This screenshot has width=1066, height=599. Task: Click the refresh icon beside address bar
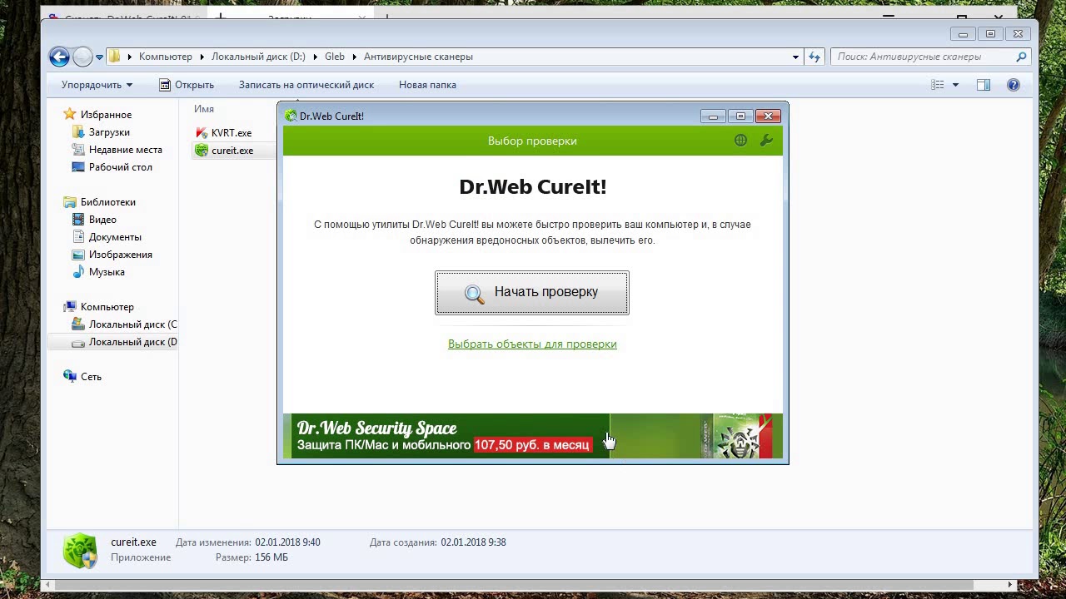coord(814,57)
